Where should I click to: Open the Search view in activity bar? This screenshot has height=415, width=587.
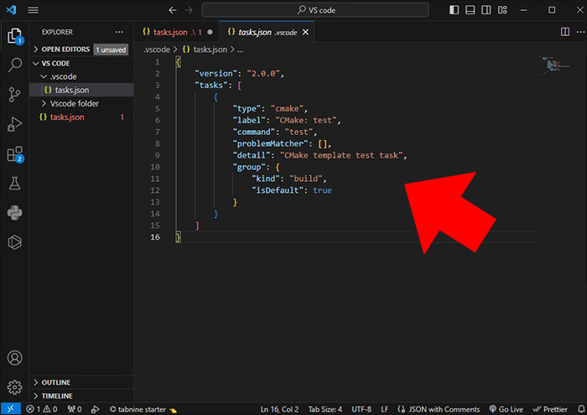pos(14,65)
